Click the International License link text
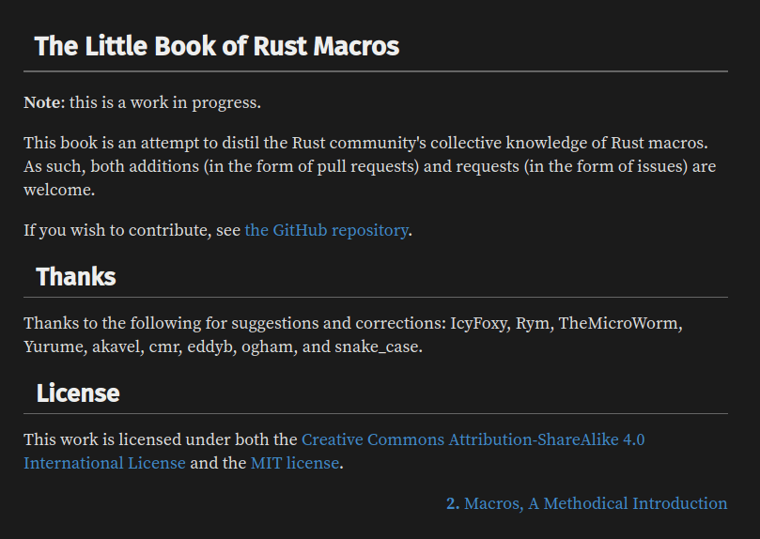 point(104,464)
